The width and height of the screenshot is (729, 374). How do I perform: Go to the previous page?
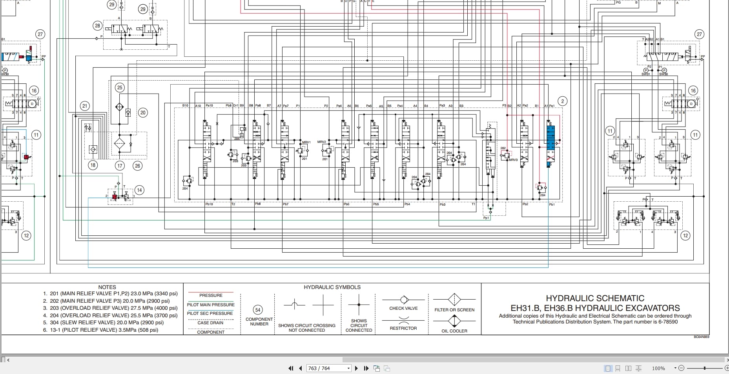[x=301, y=368]
